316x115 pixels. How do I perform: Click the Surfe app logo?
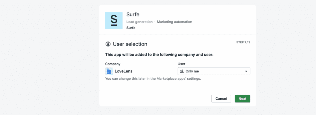114,20
